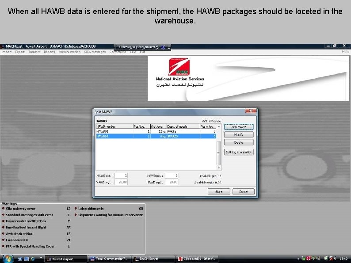Screen dimensions: 351x263
Task: Click the language bar help icon
Action: click(163, 47)
